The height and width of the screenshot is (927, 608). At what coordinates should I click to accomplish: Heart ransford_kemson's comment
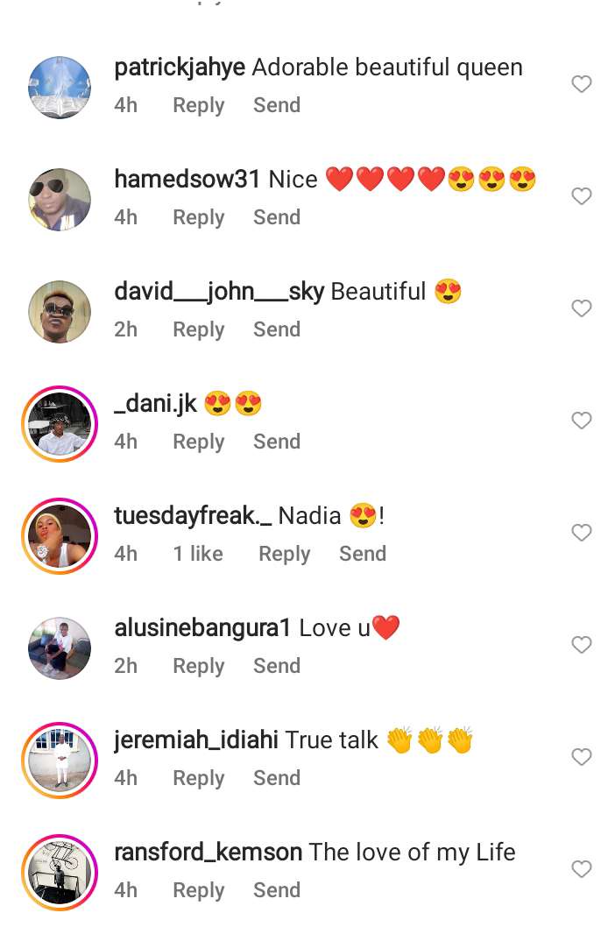(582, 869)
